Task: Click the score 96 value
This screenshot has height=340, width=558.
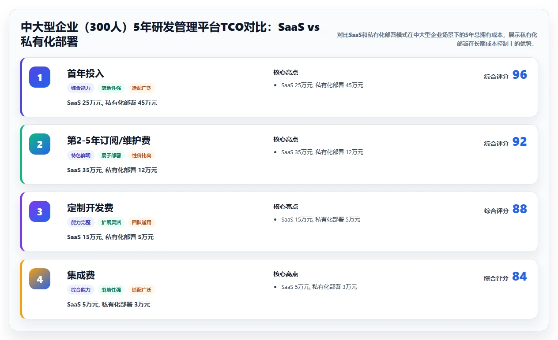Action: click(520, 75)
